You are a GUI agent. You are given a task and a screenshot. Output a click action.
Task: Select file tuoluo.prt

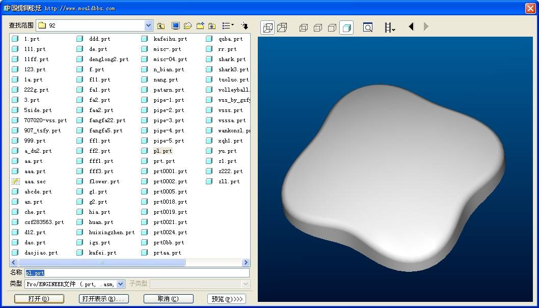point(233,79)
